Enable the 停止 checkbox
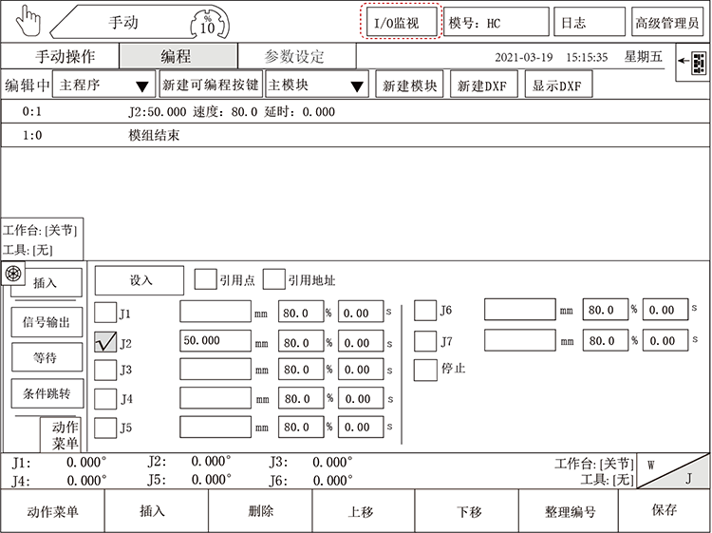The width and height of the screenshot is (712, 533). coord(425,369)
